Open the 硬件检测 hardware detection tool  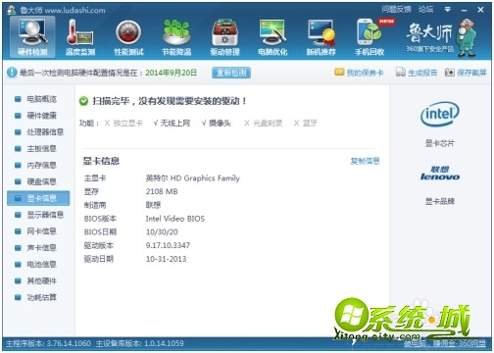pyautogui.click(x=32, y=37)
